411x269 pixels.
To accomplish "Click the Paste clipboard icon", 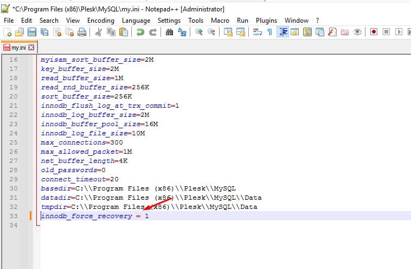I will (x=124, y=32).
